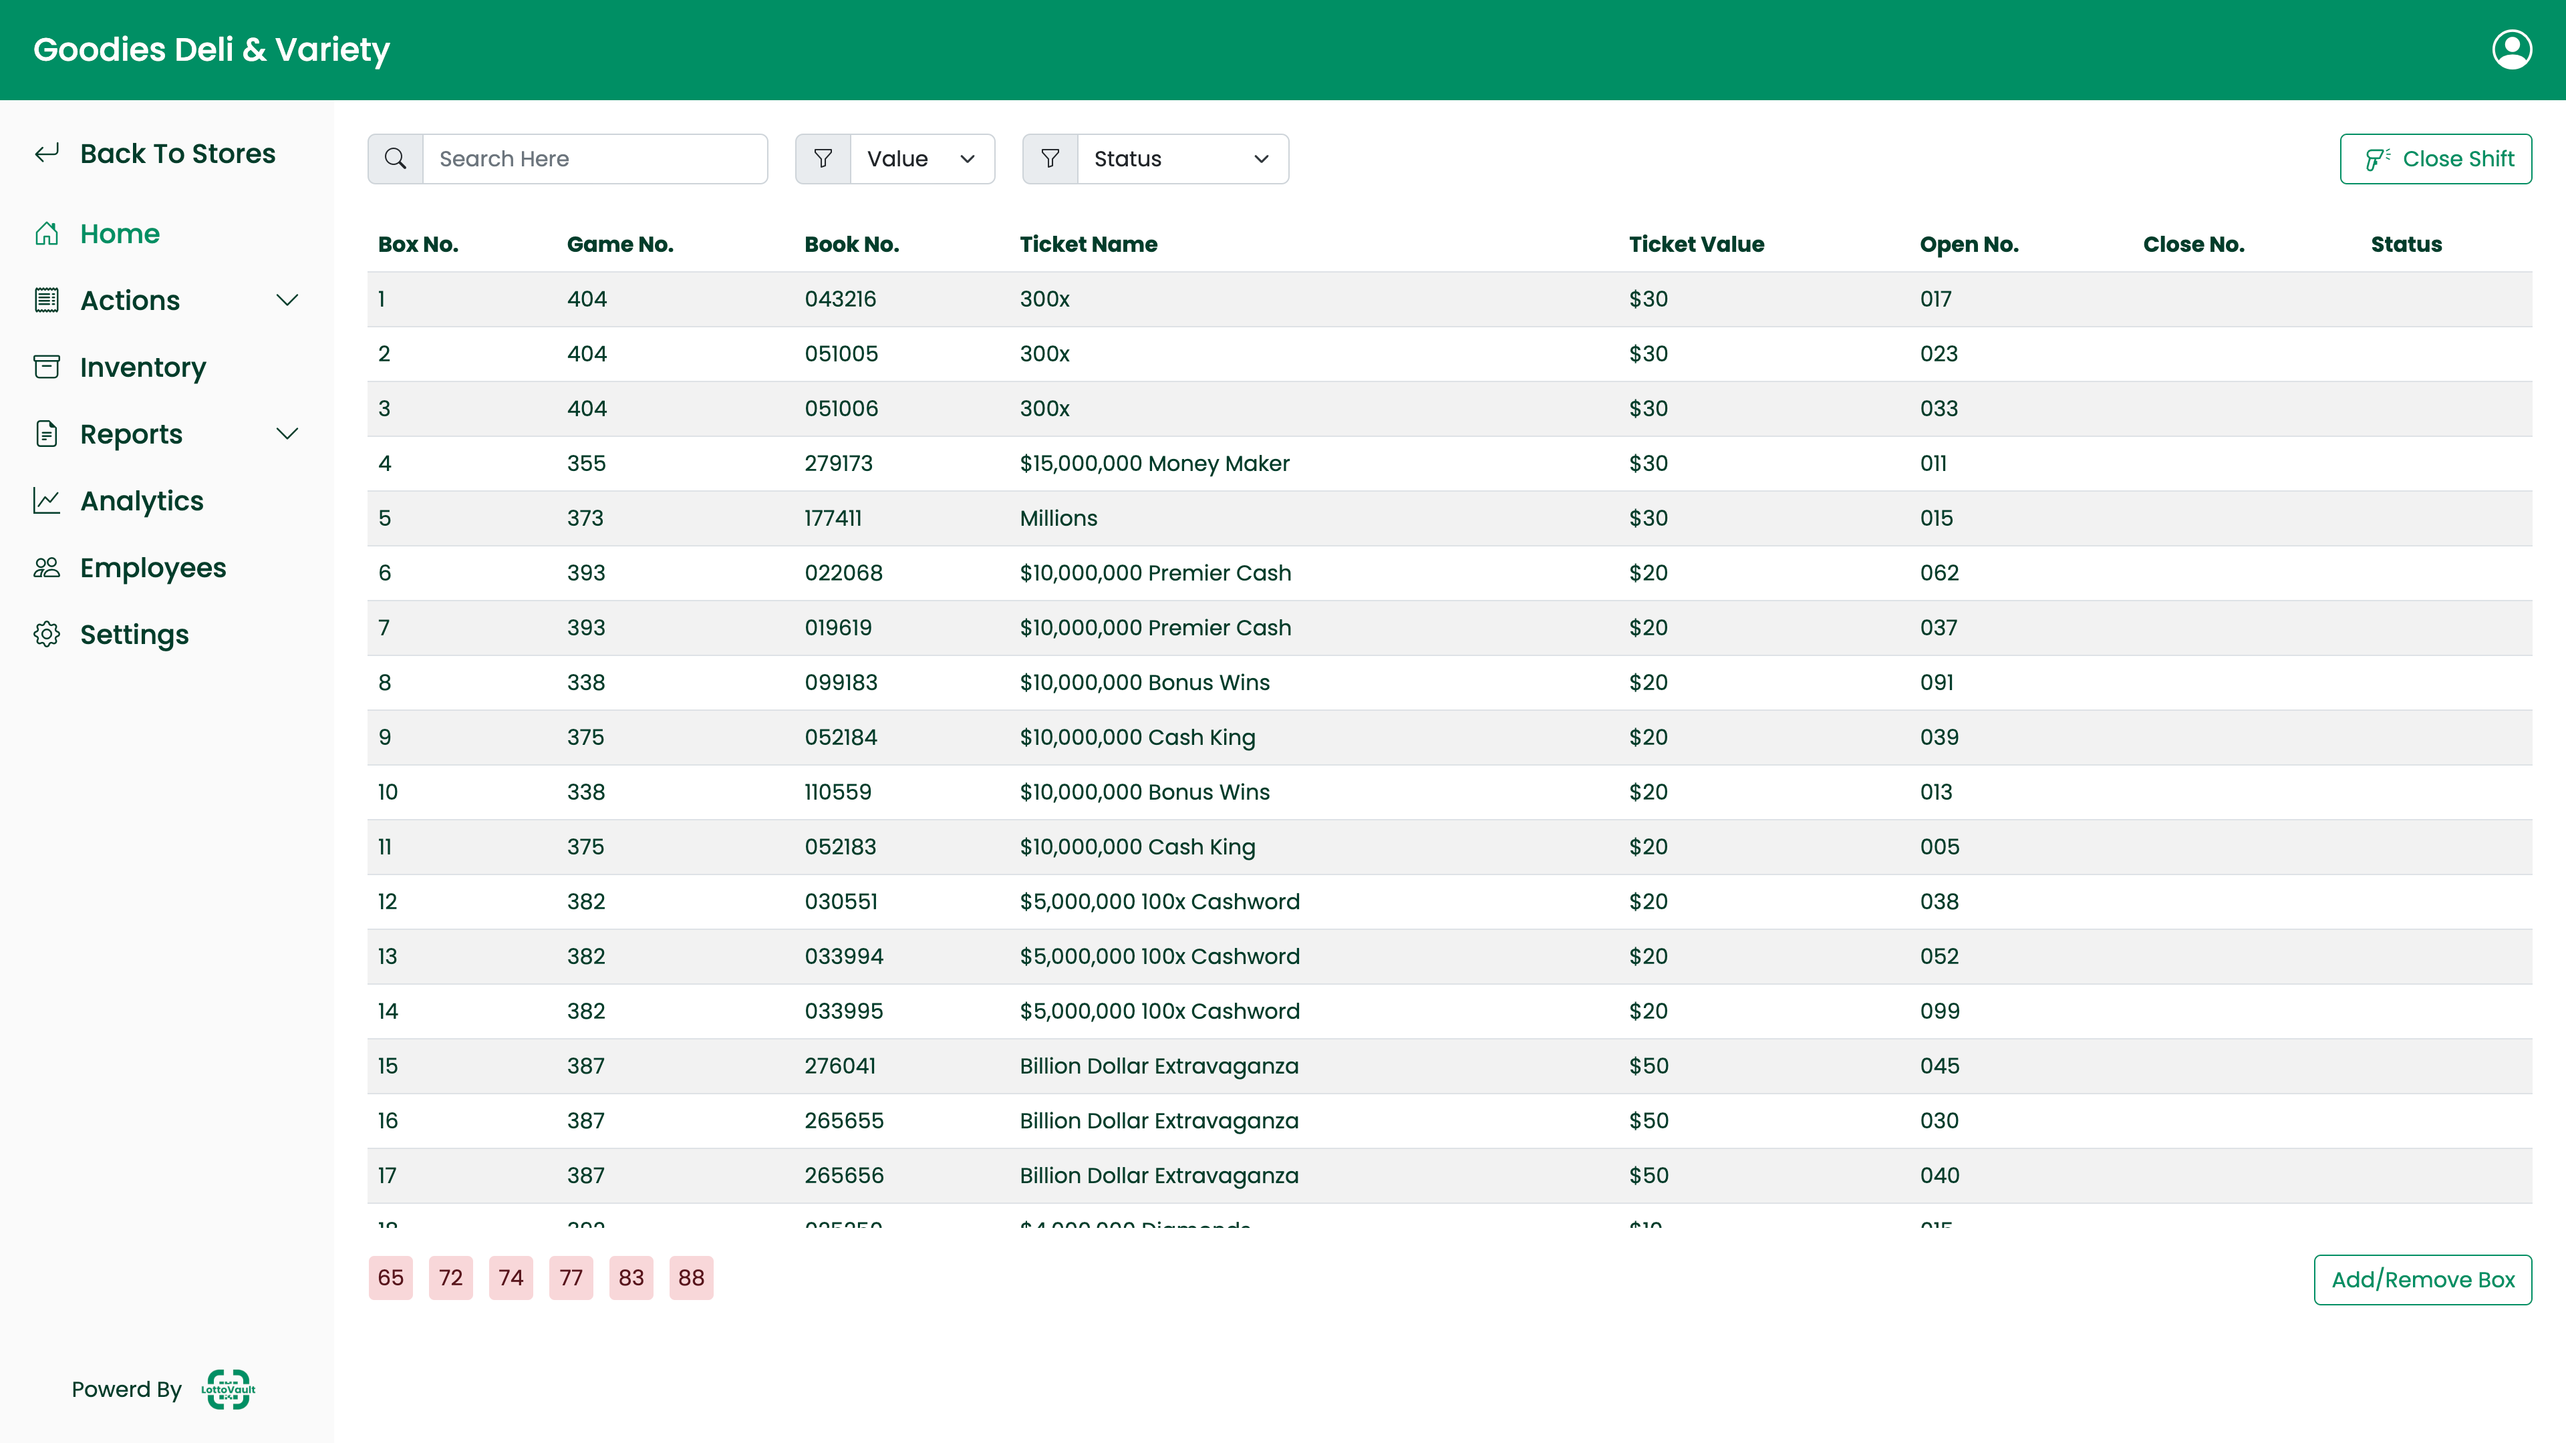Select the pink box number 65 chip
The height and width of the screenshot is (1443, 2566).
pyautogui.click(x=390, y=1278)
